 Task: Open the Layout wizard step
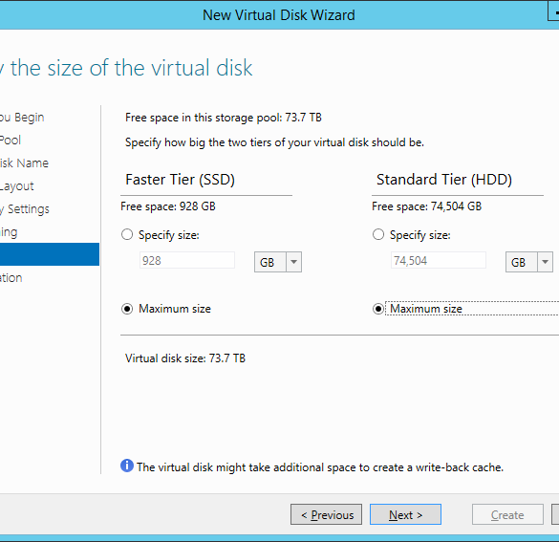(x=17, y=186)
